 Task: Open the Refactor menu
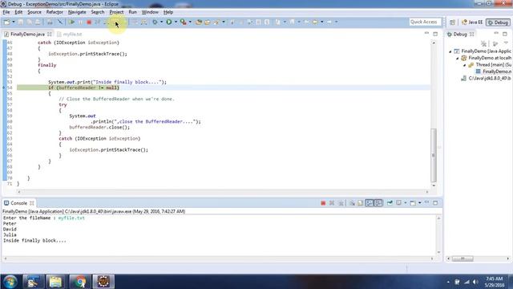click(55, 12)
